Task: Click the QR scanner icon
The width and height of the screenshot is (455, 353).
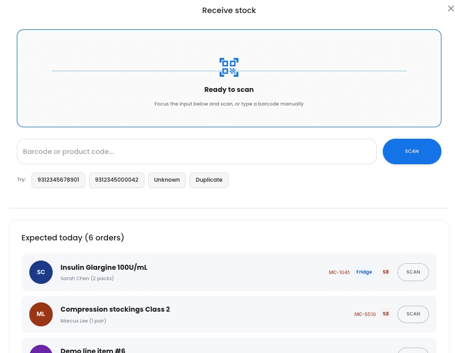Action: point(229,67)
